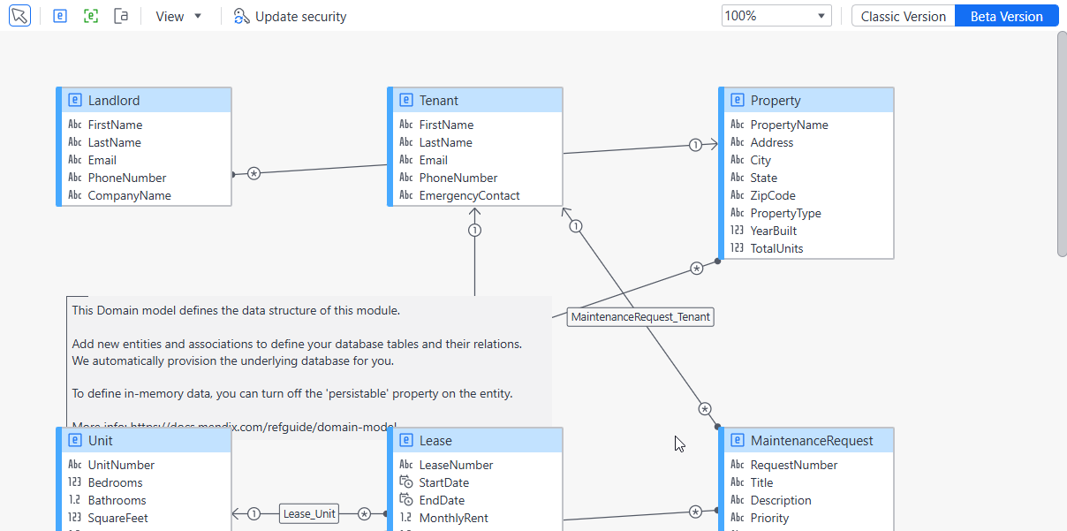Add new entity tool icon
Image resolution: width=1067 pixels, height=531 pixels.
pos(60,16)
